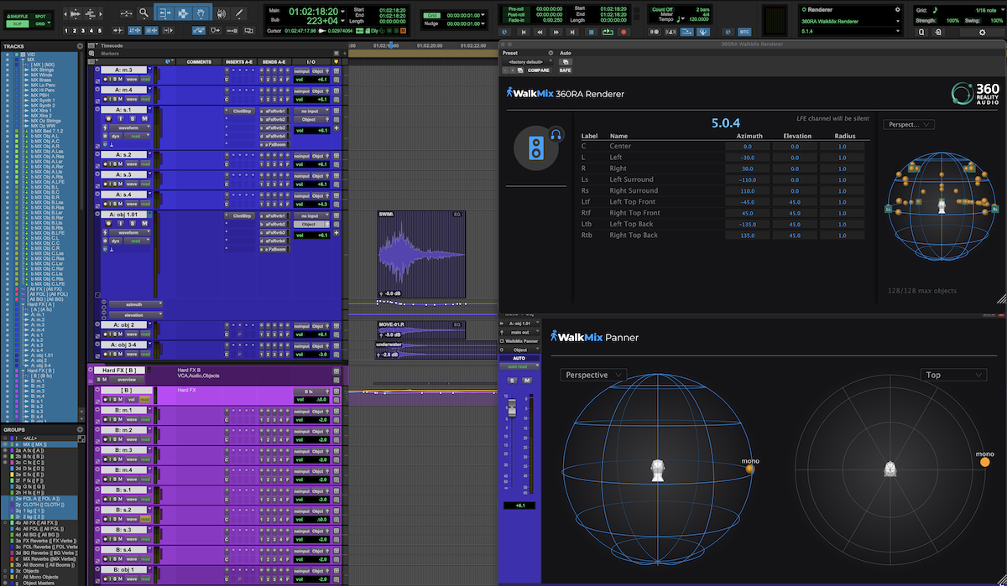Image resolution: width=1007 pixels, height=586 pixels.
Task: Click the SAFE automation button
Action: 565,70
